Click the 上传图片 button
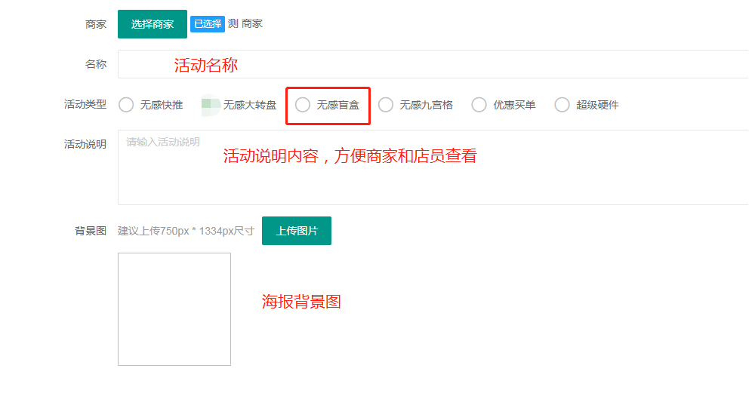755x402 pixels. point(297,231)
